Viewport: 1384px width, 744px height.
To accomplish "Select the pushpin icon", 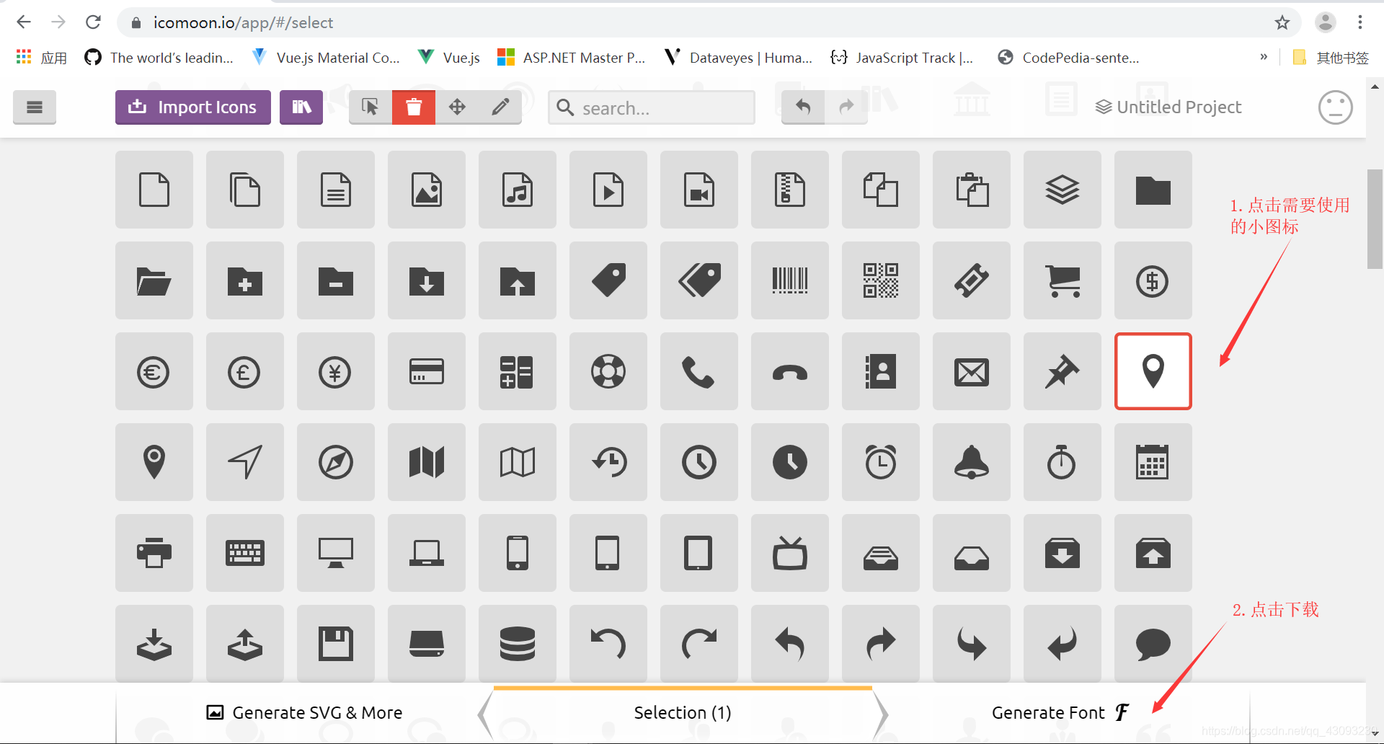I will 1063,371.
